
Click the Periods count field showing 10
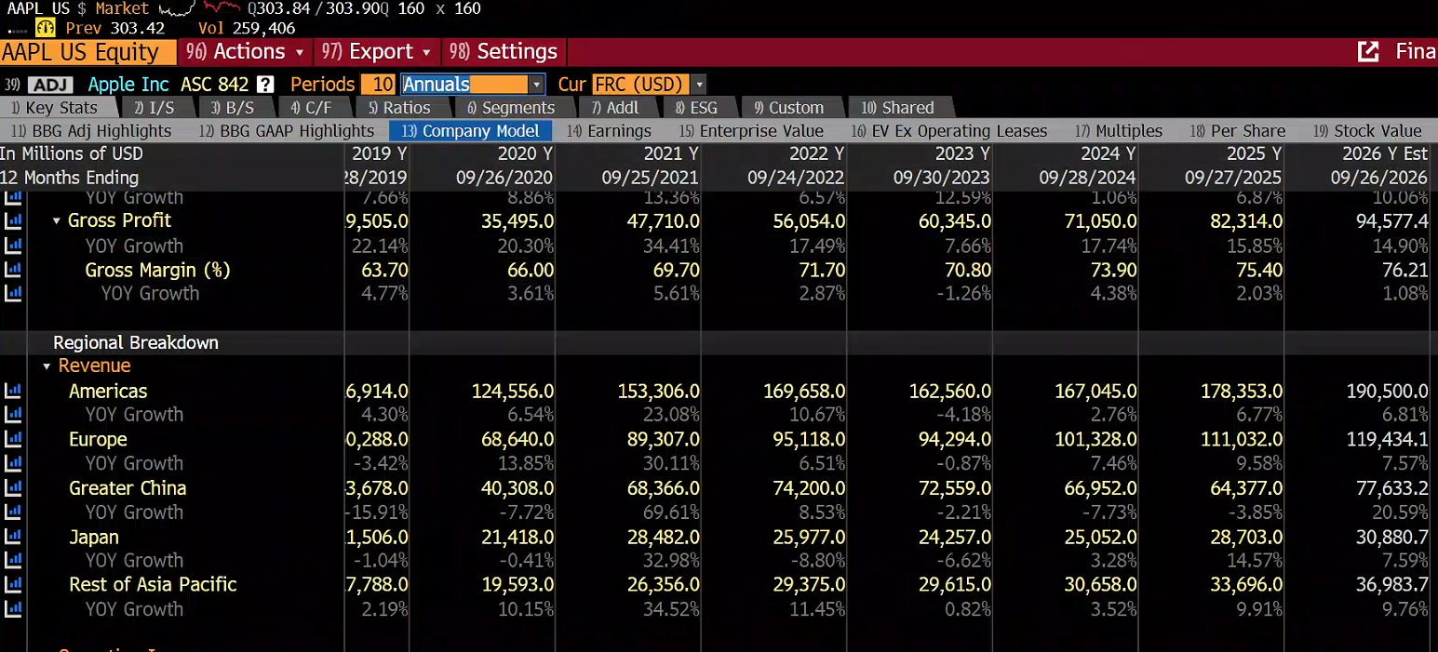pos(379,85)
